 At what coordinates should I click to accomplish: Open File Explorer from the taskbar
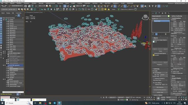(x=40, y=103)
